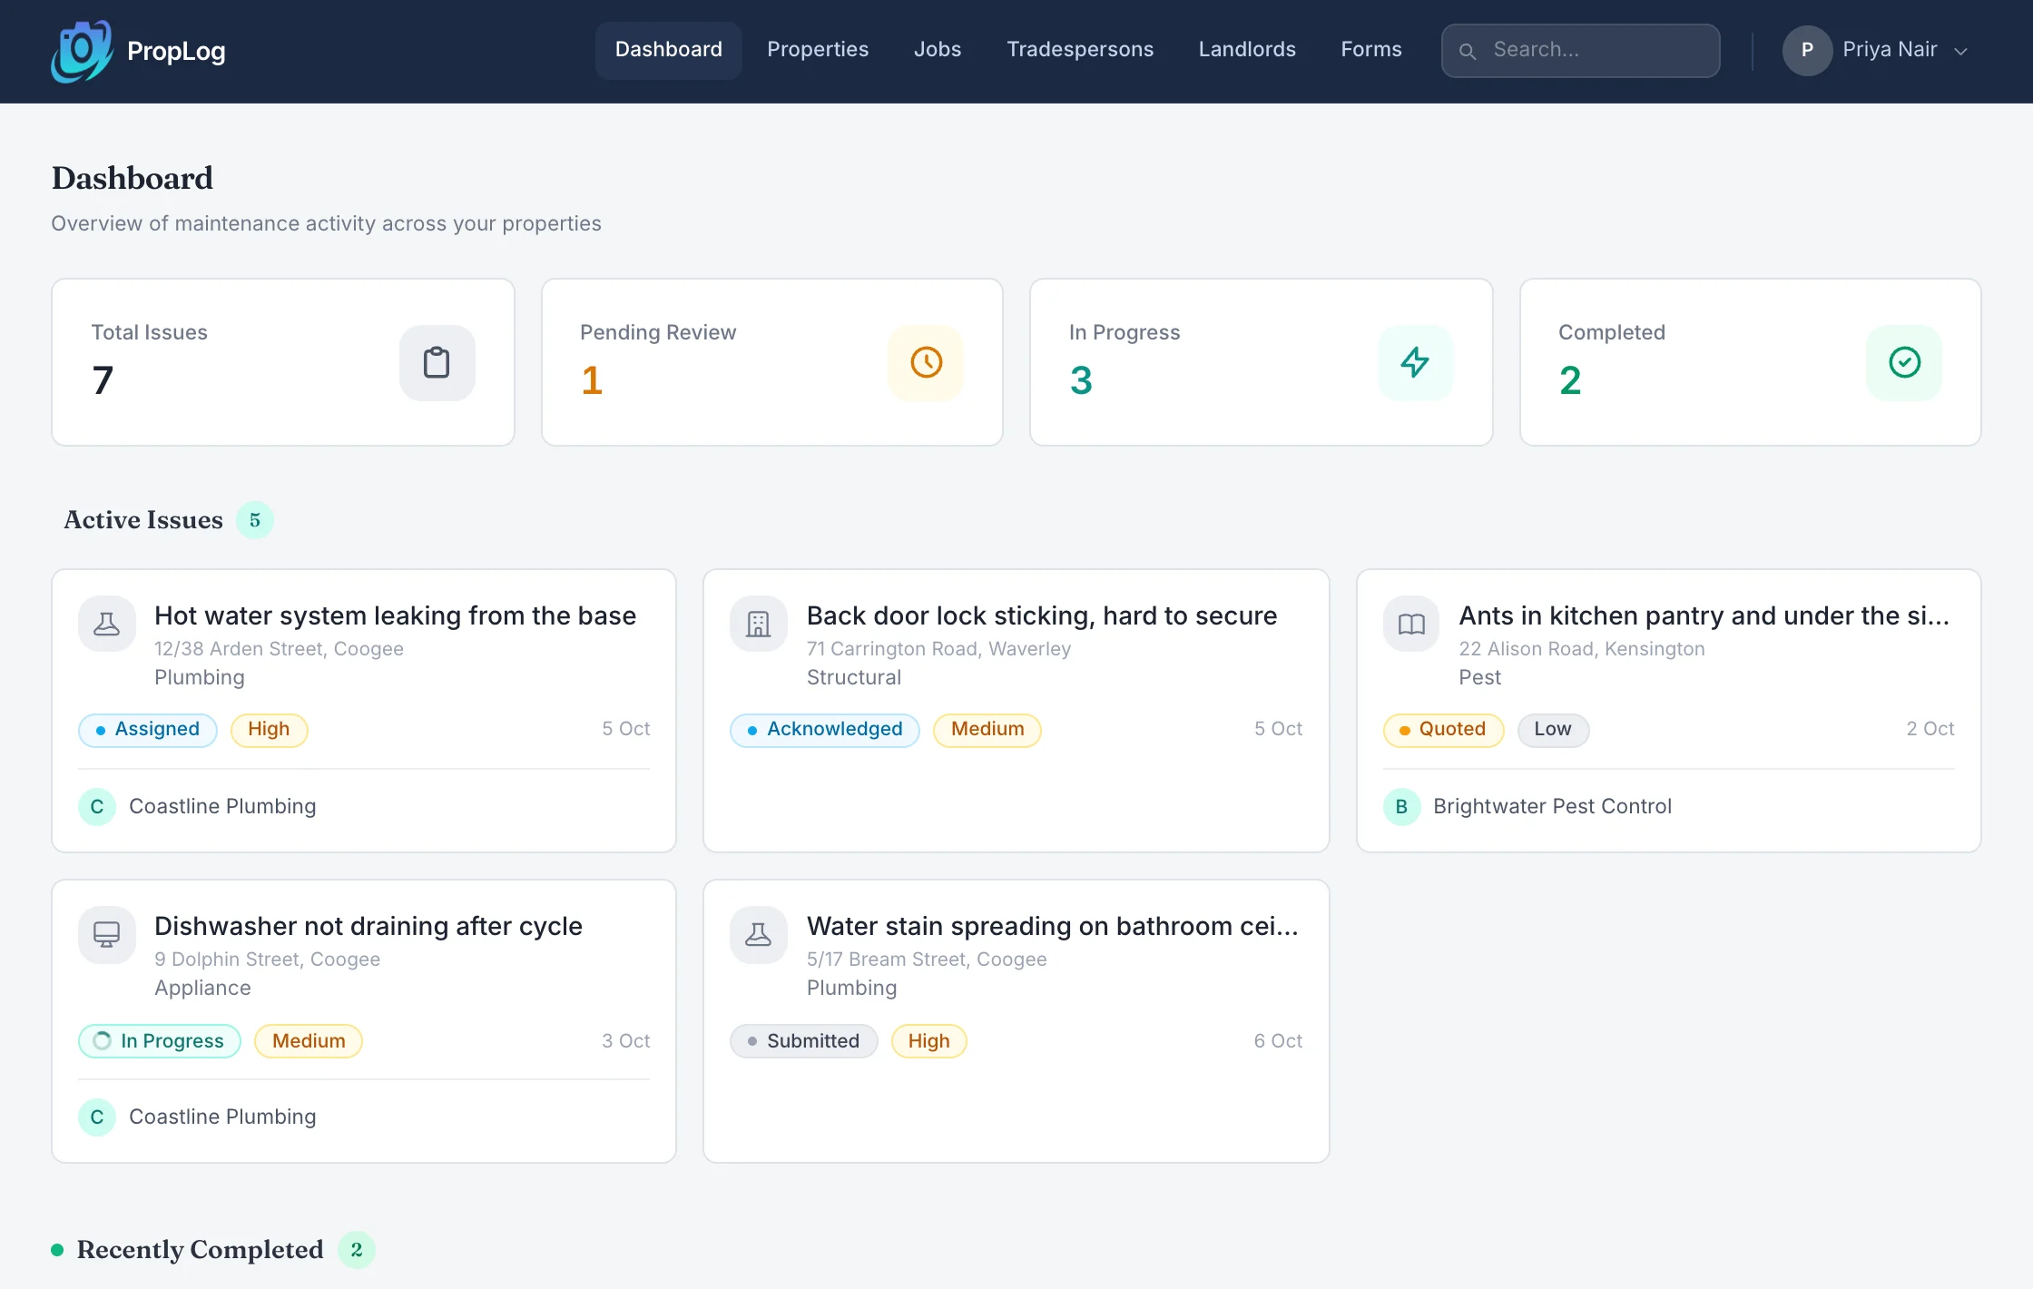Click the High priority badge on Hot water card
The image size is (2033, 1289).
coord(269,730)
